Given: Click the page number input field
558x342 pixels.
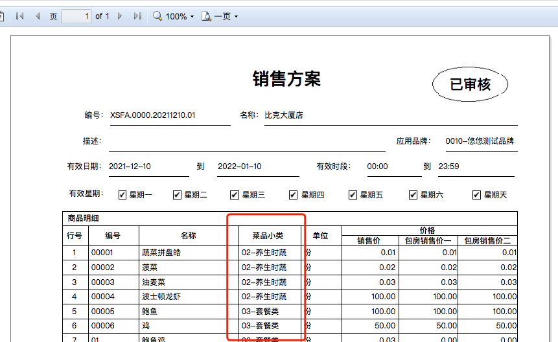Looking at the screenshot, I should coord(76,16).
